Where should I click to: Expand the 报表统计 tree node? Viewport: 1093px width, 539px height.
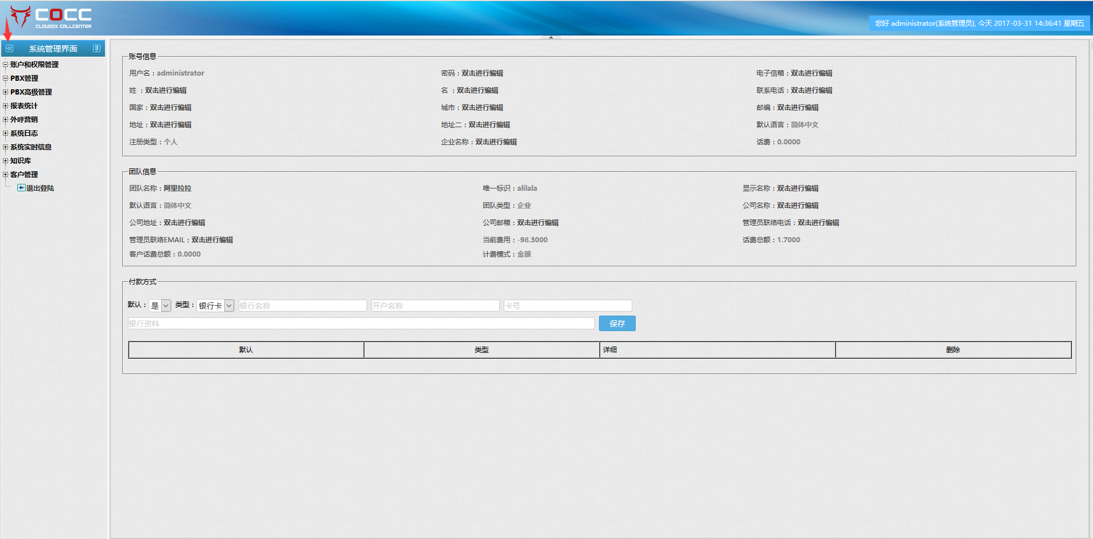tap(6, 106)
